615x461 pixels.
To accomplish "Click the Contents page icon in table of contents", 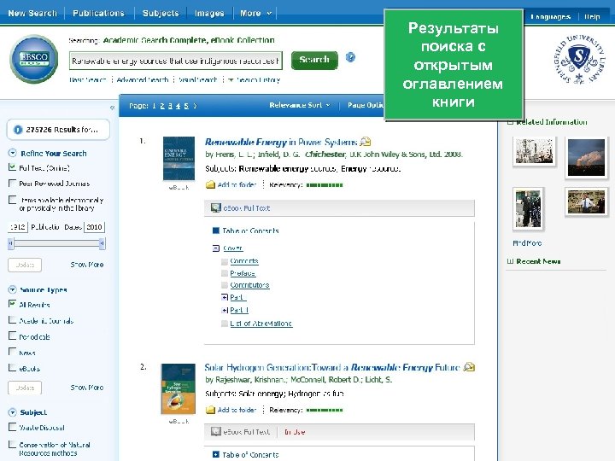I will [225, 261].
